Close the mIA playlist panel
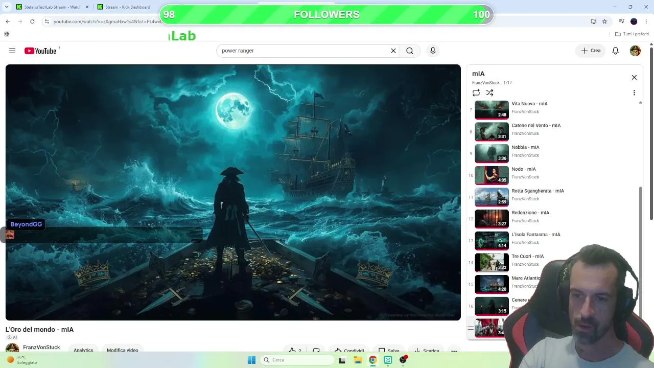The image size is (654, 368). pos(634,77)
